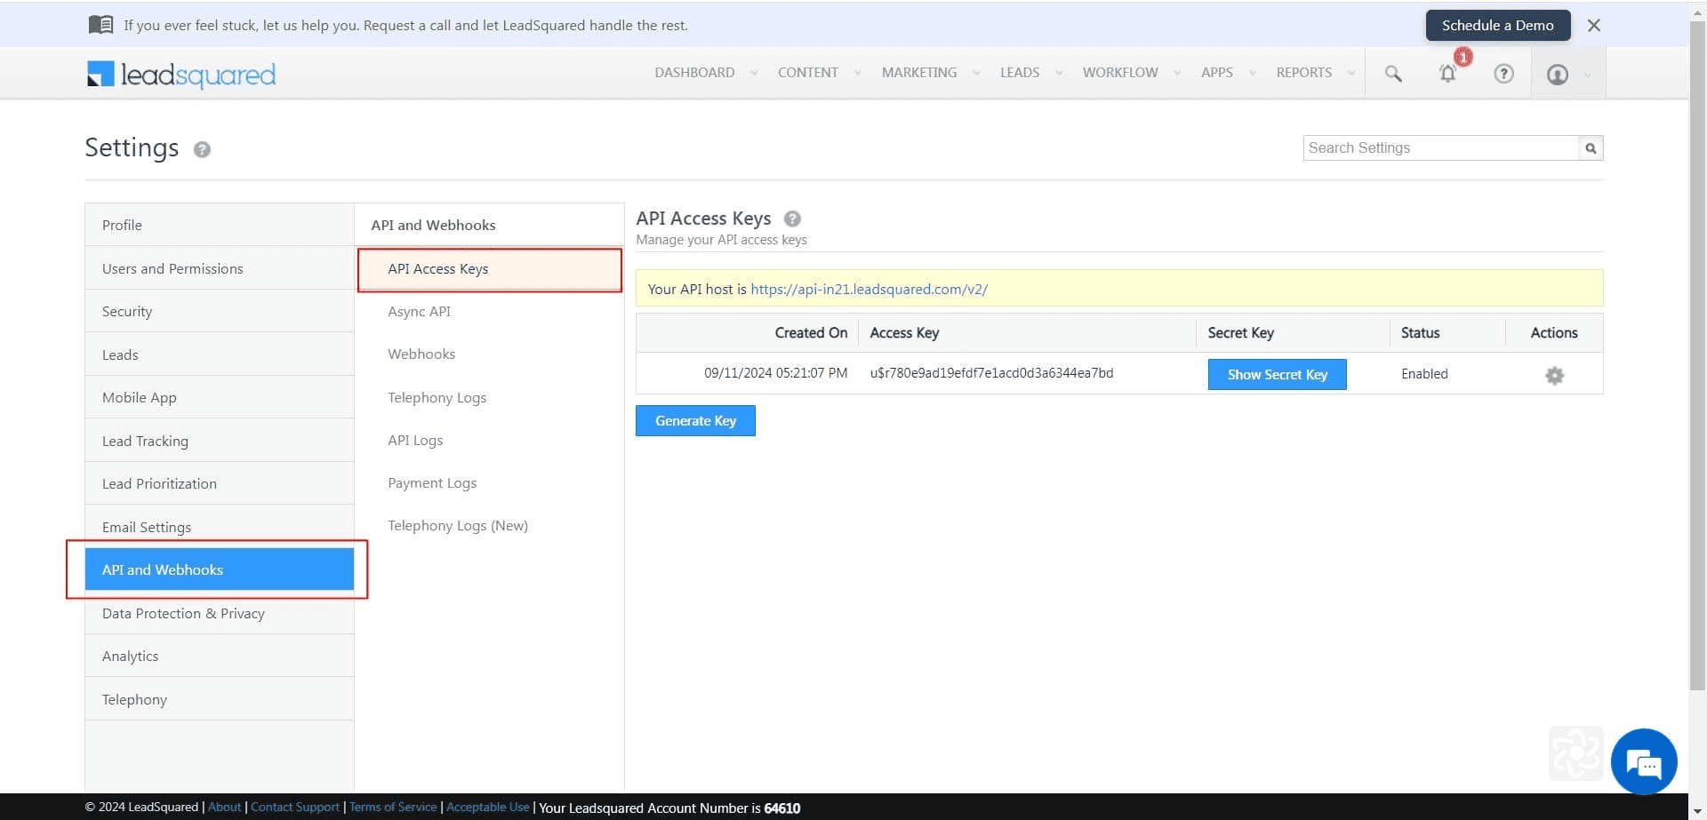Expand the Content menu arrow
This screenshot has height=820, width=1707.
[857, 74]
